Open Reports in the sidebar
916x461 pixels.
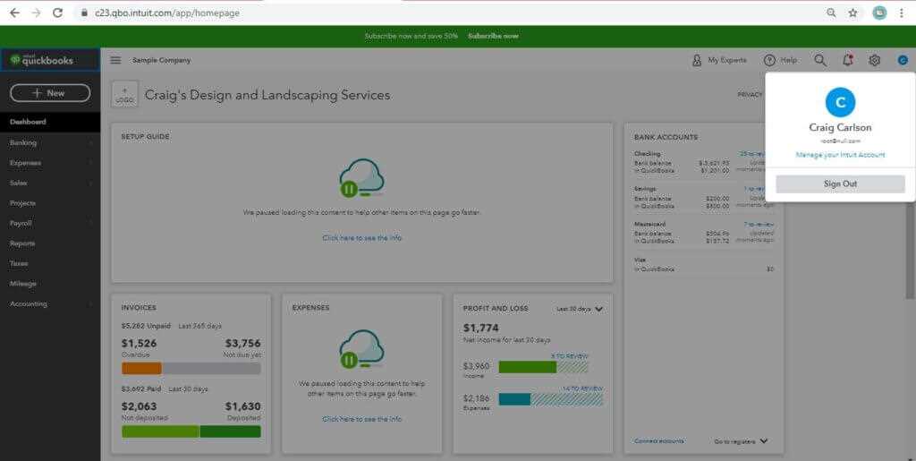tap(50, 243)
